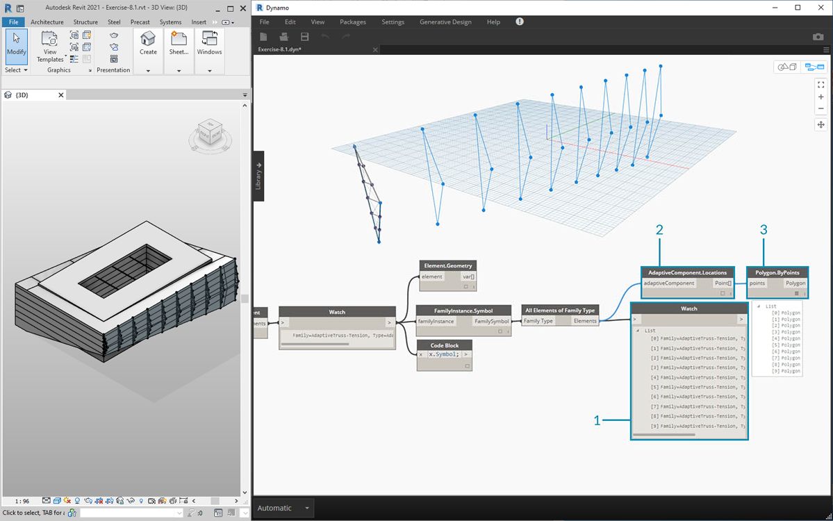
Task: Switch to 3D background preview navigation
Action: coord(787,67)
